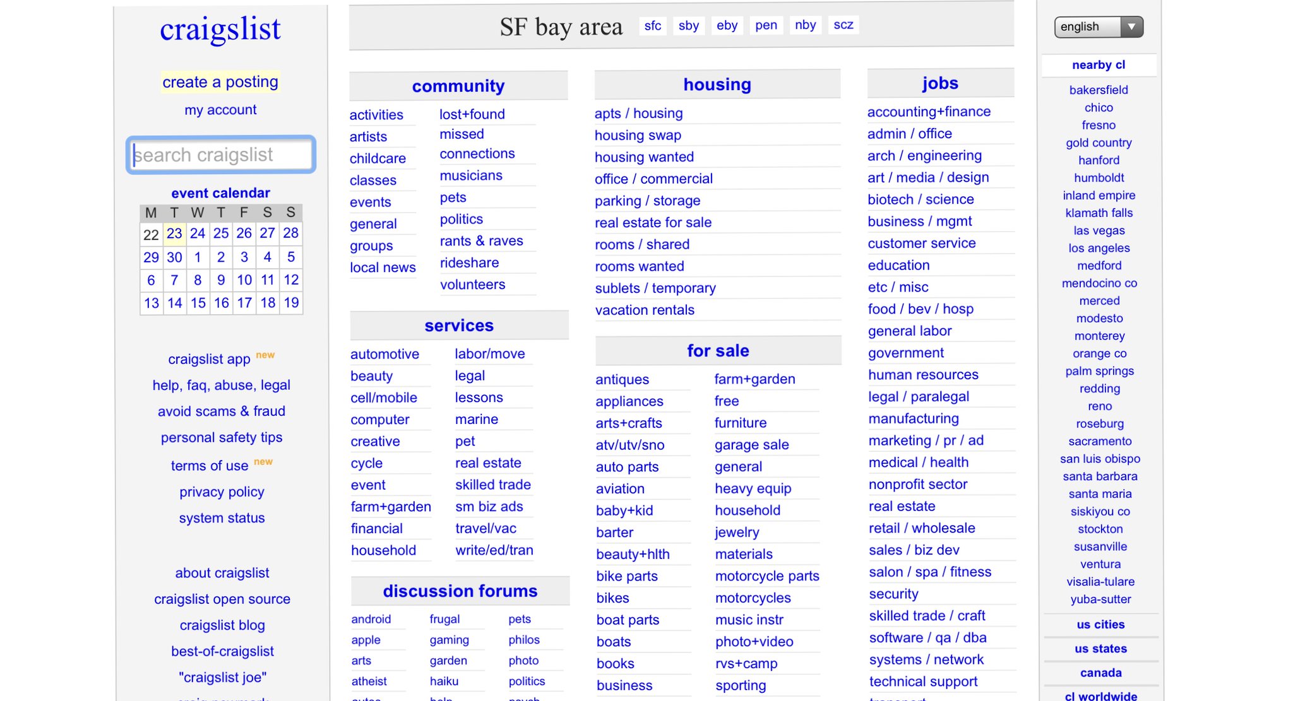Pick date 12 in event calendar

(291, 280)
